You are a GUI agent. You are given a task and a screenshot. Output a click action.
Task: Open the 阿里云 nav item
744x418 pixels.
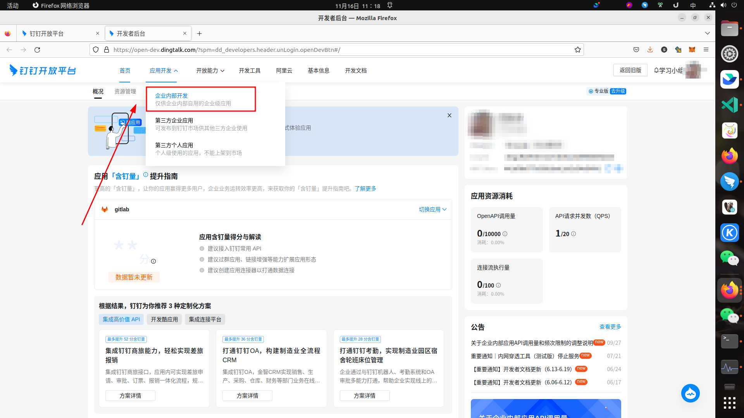click(x=284, y=70)
